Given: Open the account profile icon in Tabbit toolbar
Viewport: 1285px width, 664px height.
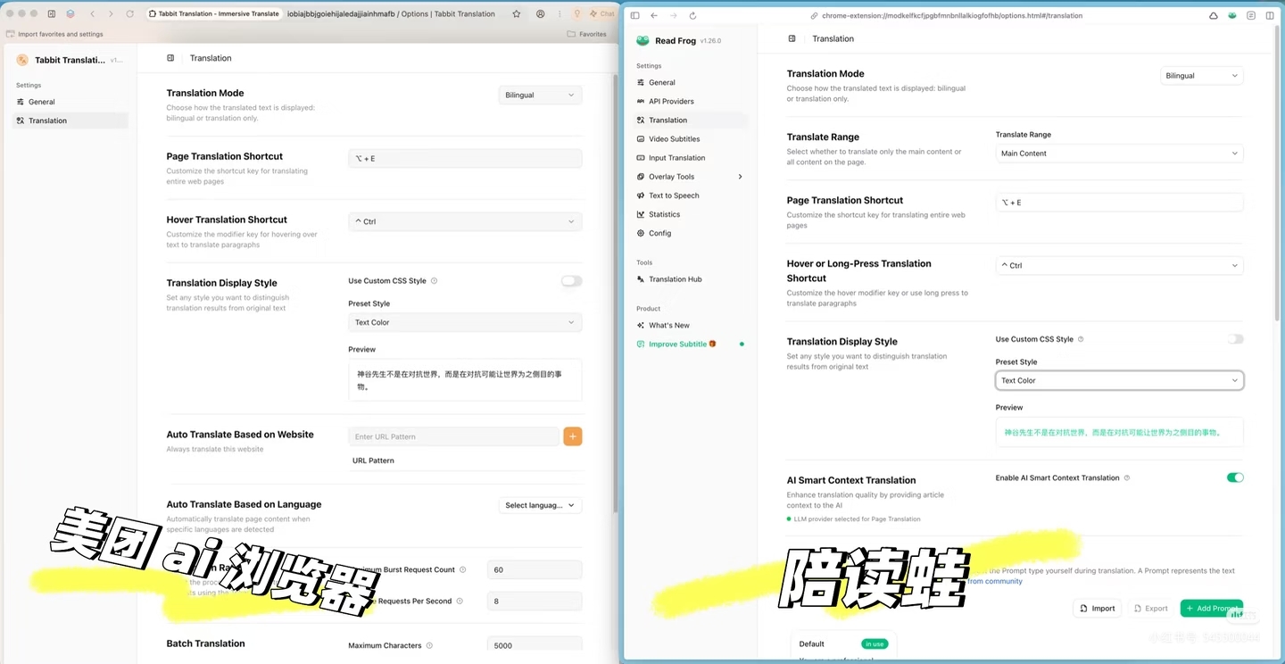Looking at the screenshot, I should (x=540, y=14).
